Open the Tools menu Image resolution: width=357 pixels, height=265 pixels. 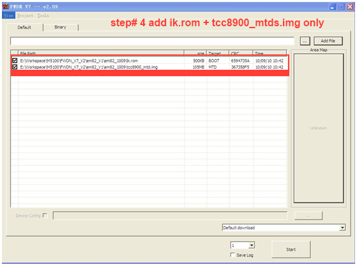tap(43, 15)
